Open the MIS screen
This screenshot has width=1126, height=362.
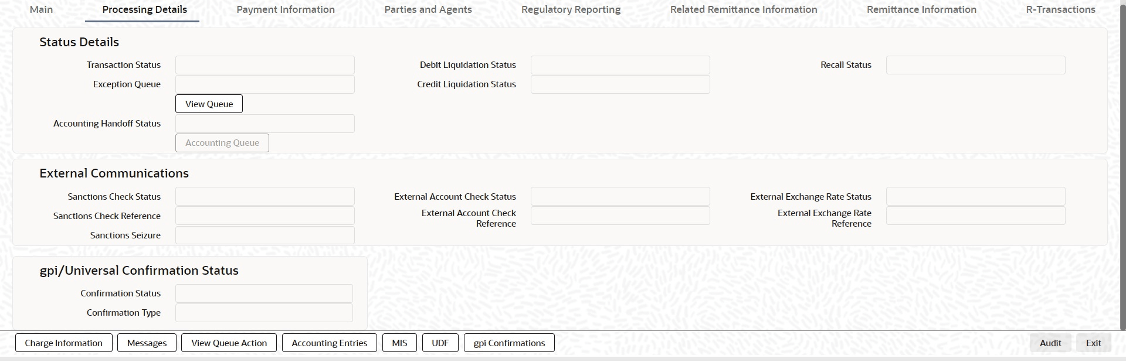[399, 343]
